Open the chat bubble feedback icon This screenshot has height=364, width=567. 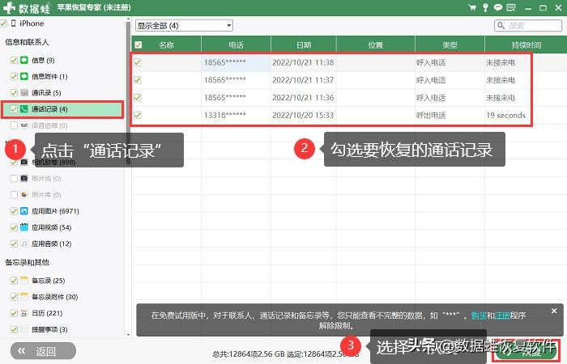497,7
